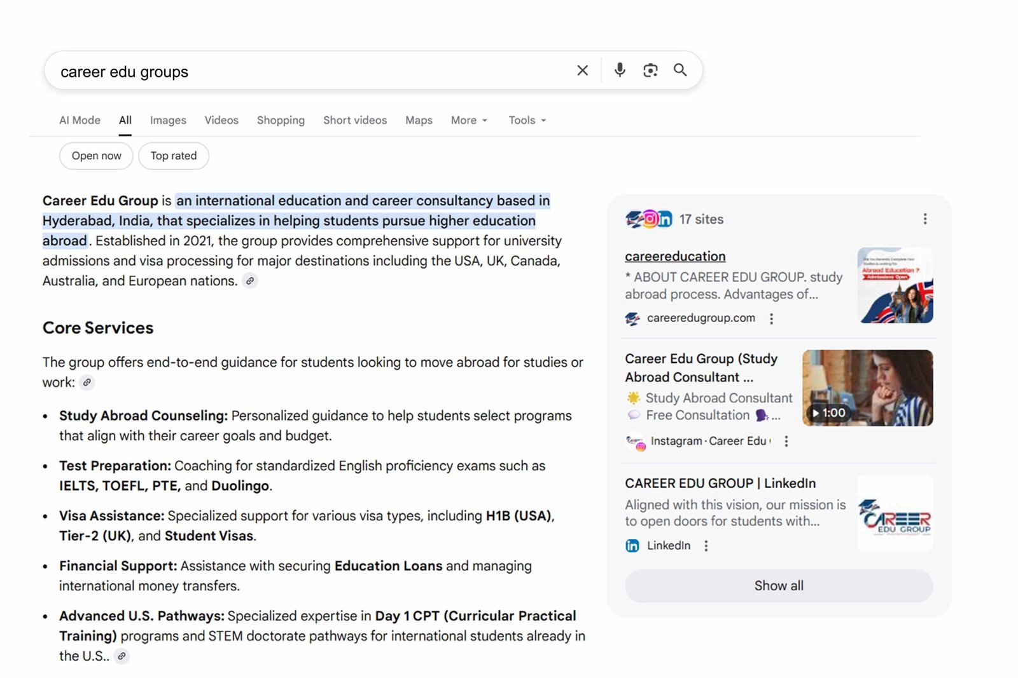This screenshot has height=678, width=1018.
Task: Expand the Tools dropdown
Action: tap(527, 121)
